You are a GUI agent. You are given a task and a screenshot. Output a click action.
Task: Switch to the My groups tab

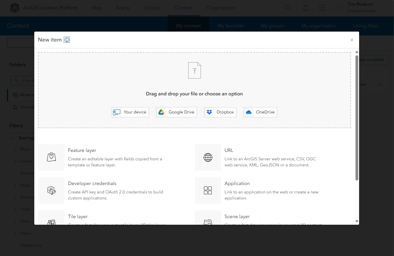(272, 26)
